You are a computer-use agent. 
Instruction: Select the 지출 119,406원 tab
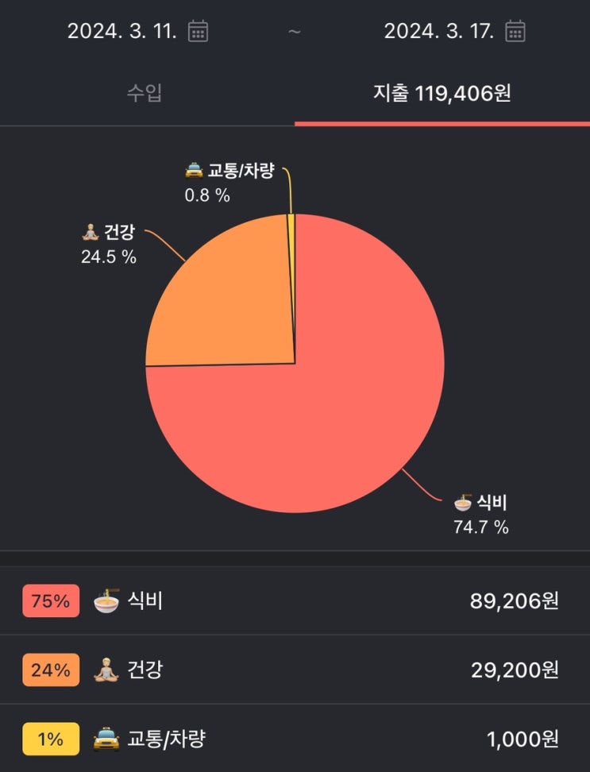click(442, 93)
